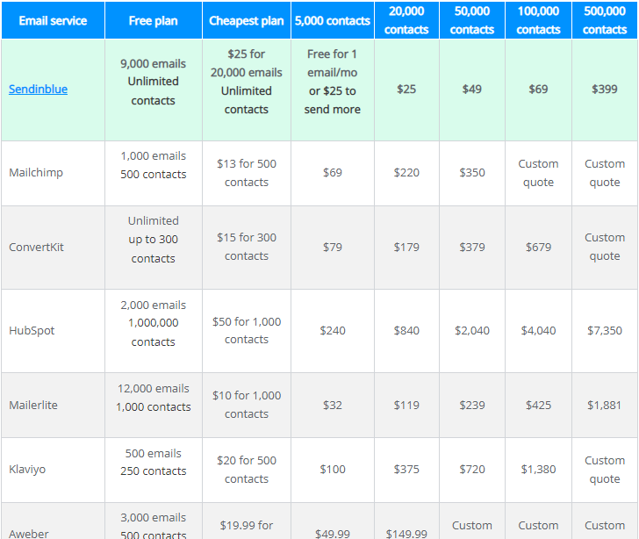Viewport: 639px width, 539px height.
Task: Click ConvertKit's 'Unlimited up to 300 contacts' cell
Action: tap(154, 248)
